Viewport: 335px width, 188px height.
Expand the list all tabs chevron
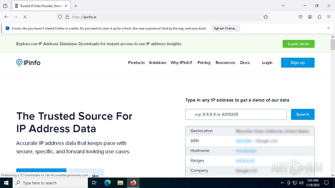pyautogui.click(x=283, y=6)
